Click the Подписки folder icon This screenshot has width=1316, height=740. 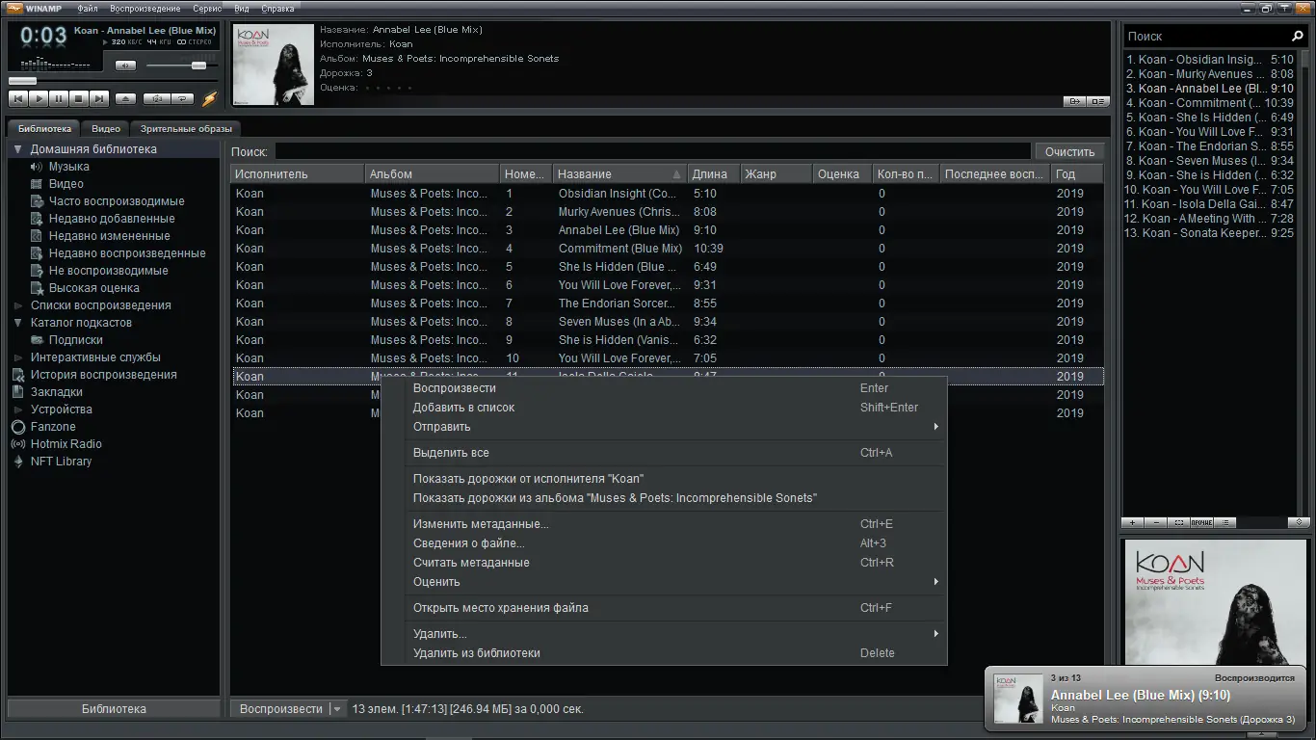tap(37, 340)
